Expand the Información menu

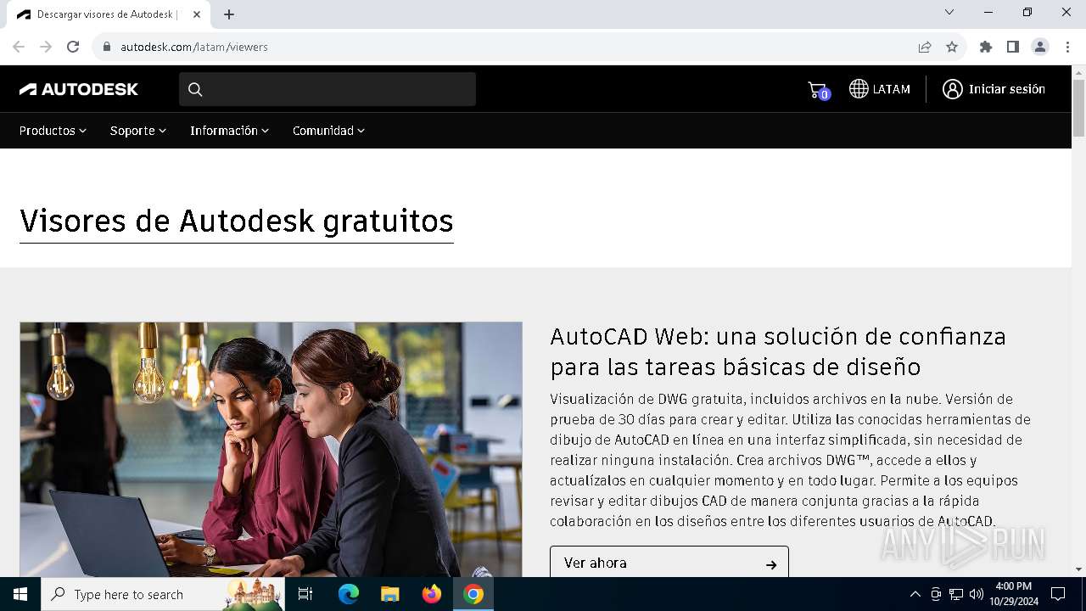(229, 131)
